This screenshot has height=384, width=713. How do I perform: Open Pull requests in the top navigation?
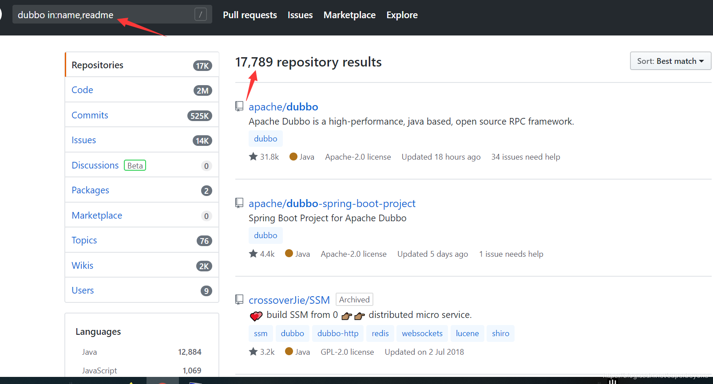pos(250,15)
